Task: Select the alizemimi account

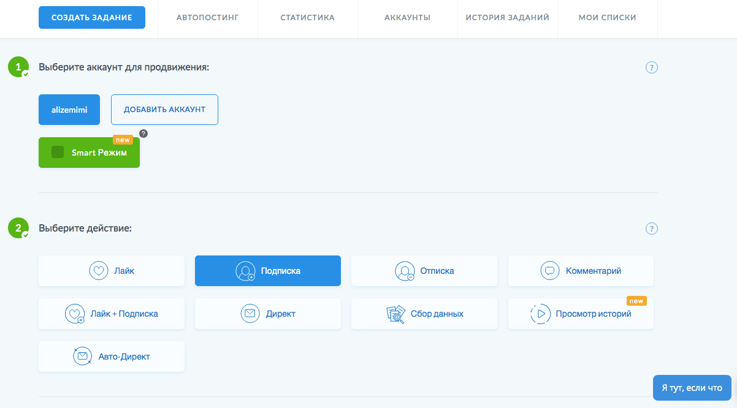Action: (69, 110)
